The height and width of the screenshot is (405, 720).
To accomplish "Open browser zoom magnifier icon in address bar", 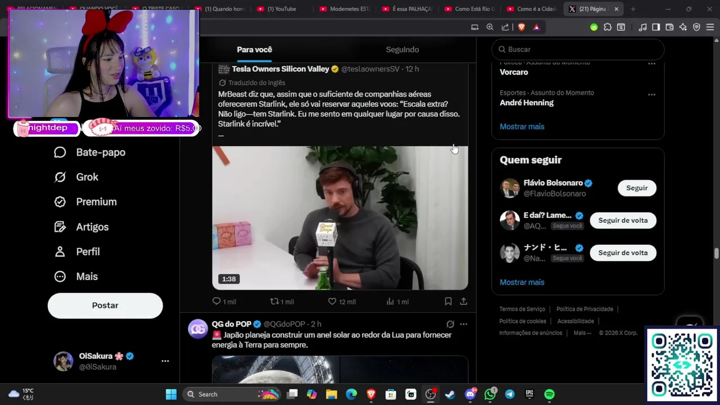I will point(490,27).
